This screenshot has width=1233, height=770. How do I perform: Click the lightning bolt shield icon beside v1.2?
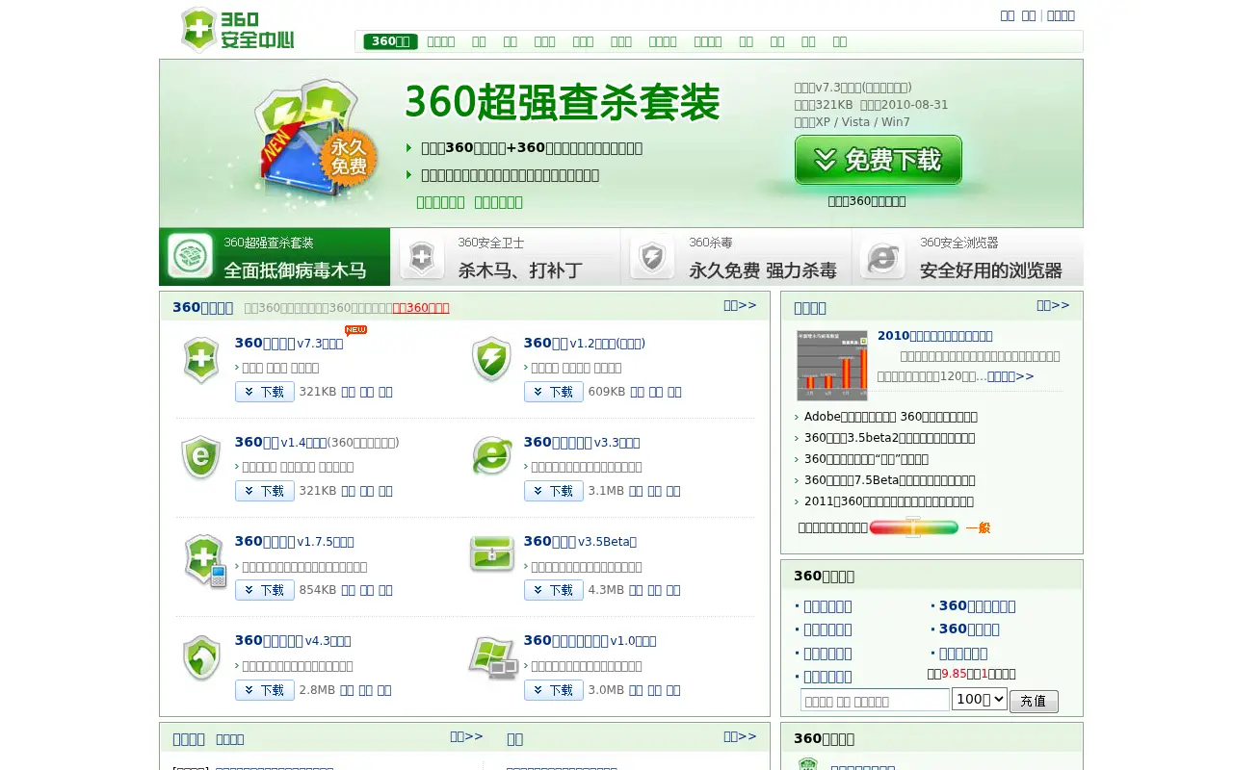[x=491, y=360]
